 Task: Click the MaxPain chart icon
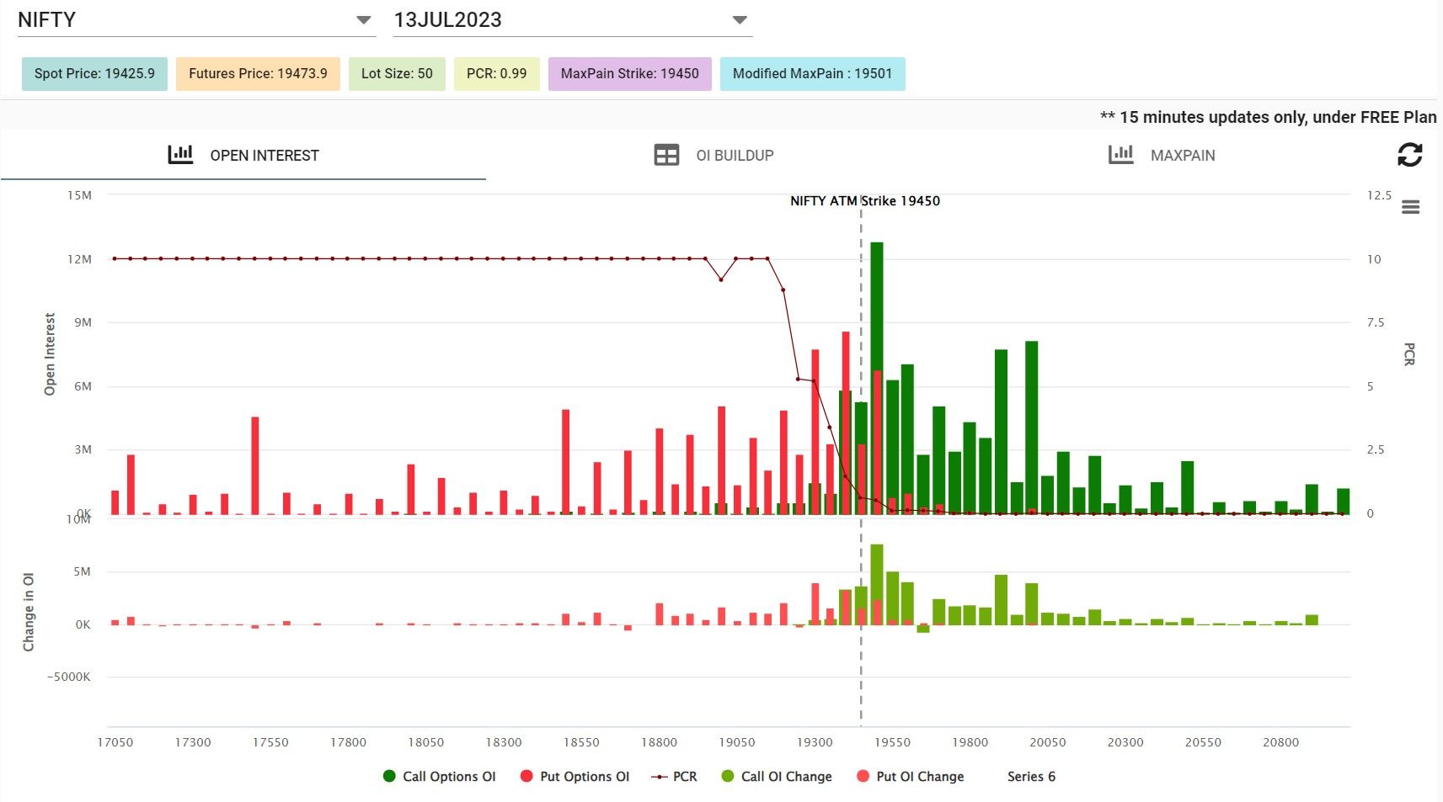coord(1120,154)
